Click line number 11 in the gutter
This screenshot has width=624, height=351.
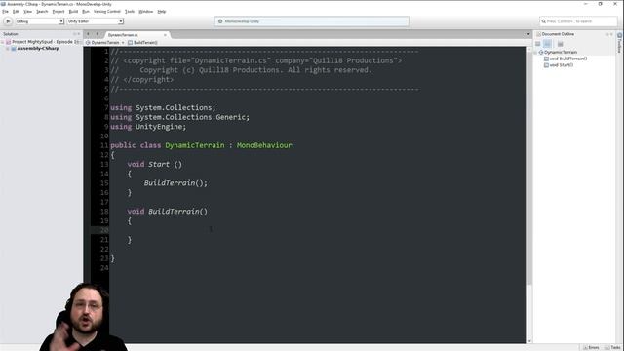pos(104,145)
